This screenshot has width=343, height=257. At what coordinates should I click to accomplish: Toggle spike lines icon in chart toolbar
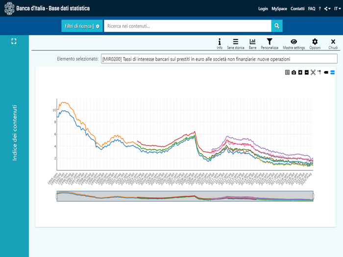click(x=319, y=72)
